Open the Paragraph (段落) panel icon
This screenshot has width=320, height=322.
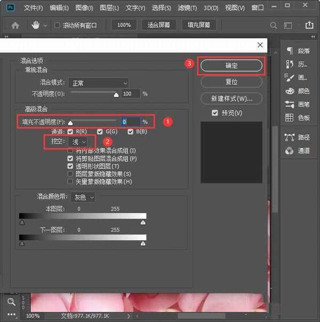[x=290, y=51]
